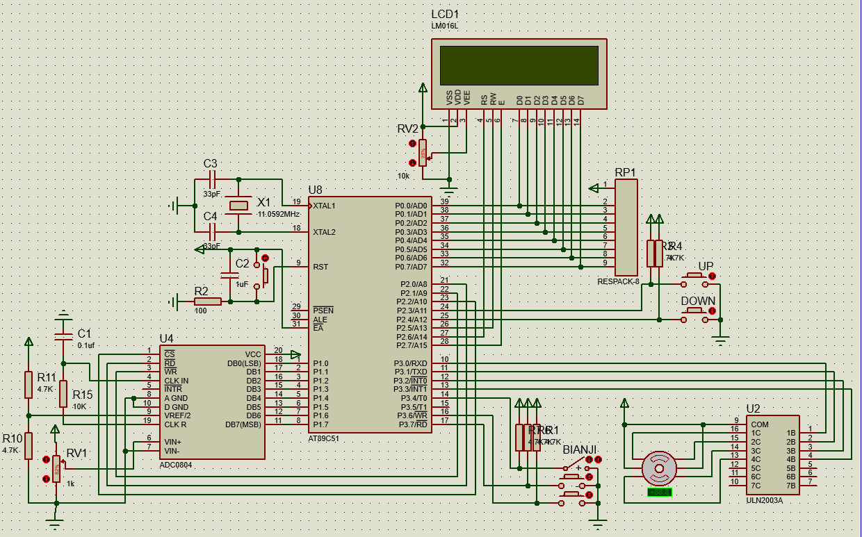
Task: Click the CLK IN pin label
Action: tap(177, 381)
